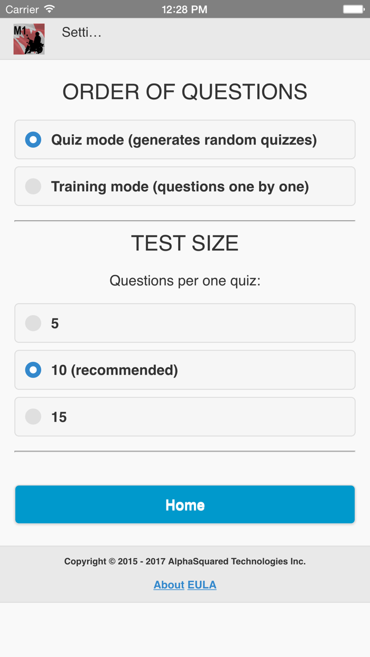Choose 5 questions per quiz
Viewport: 370px width, 657px height.
click(x=33, y=323)
